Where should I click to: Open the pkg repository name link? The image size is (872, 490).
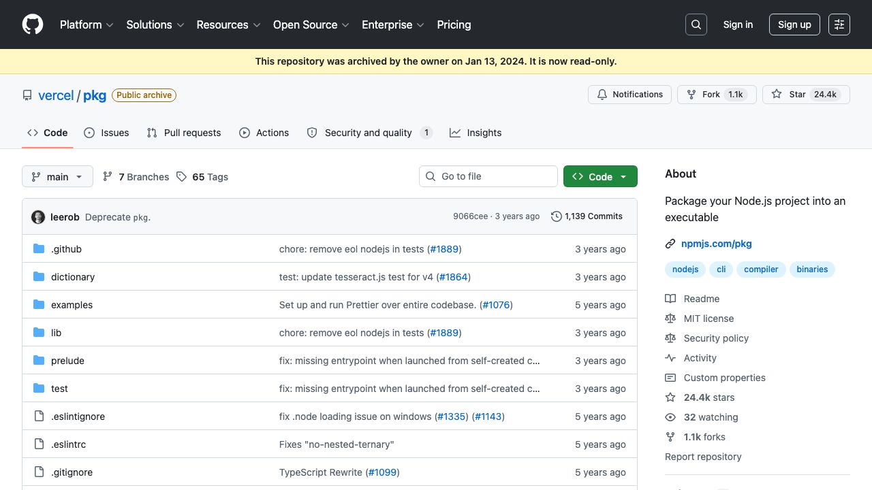pyautogui.click(x=95, y=95)
